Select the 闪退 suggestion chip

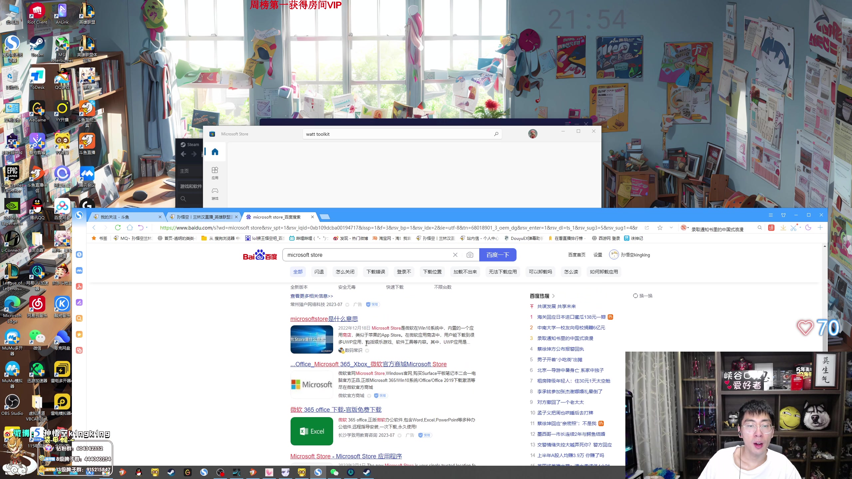click(x=319, y=272)
